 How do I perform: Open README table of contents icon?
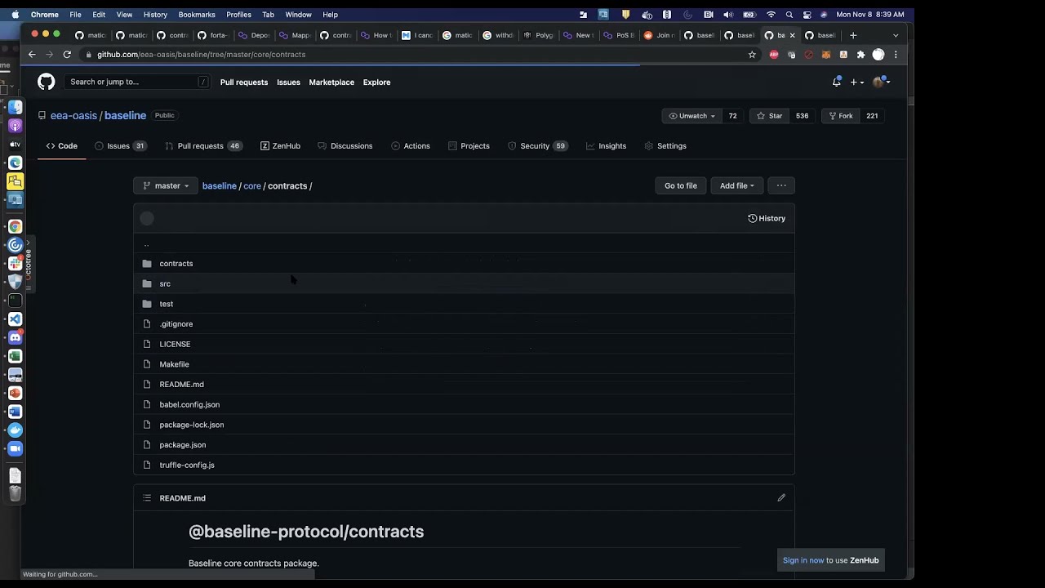point(147,497)
